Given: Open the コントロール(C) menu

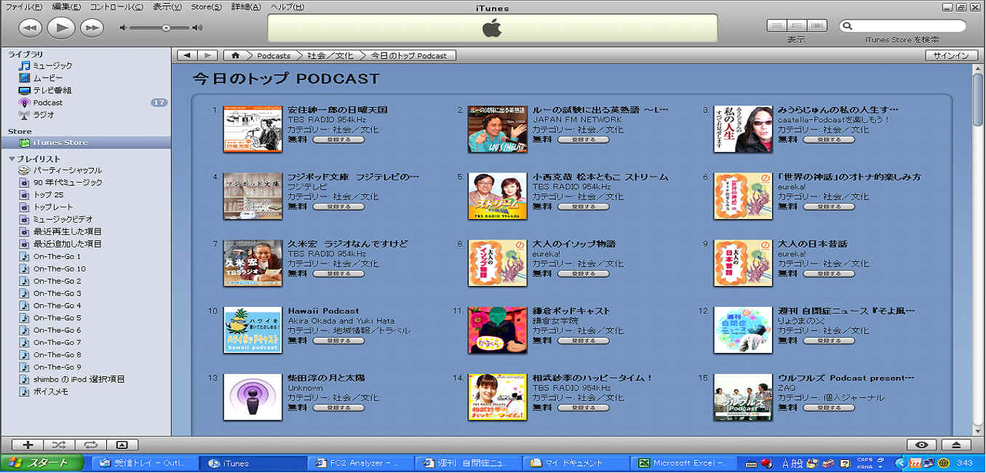Looking at the screenshot, I should click(x=116, y=7).
